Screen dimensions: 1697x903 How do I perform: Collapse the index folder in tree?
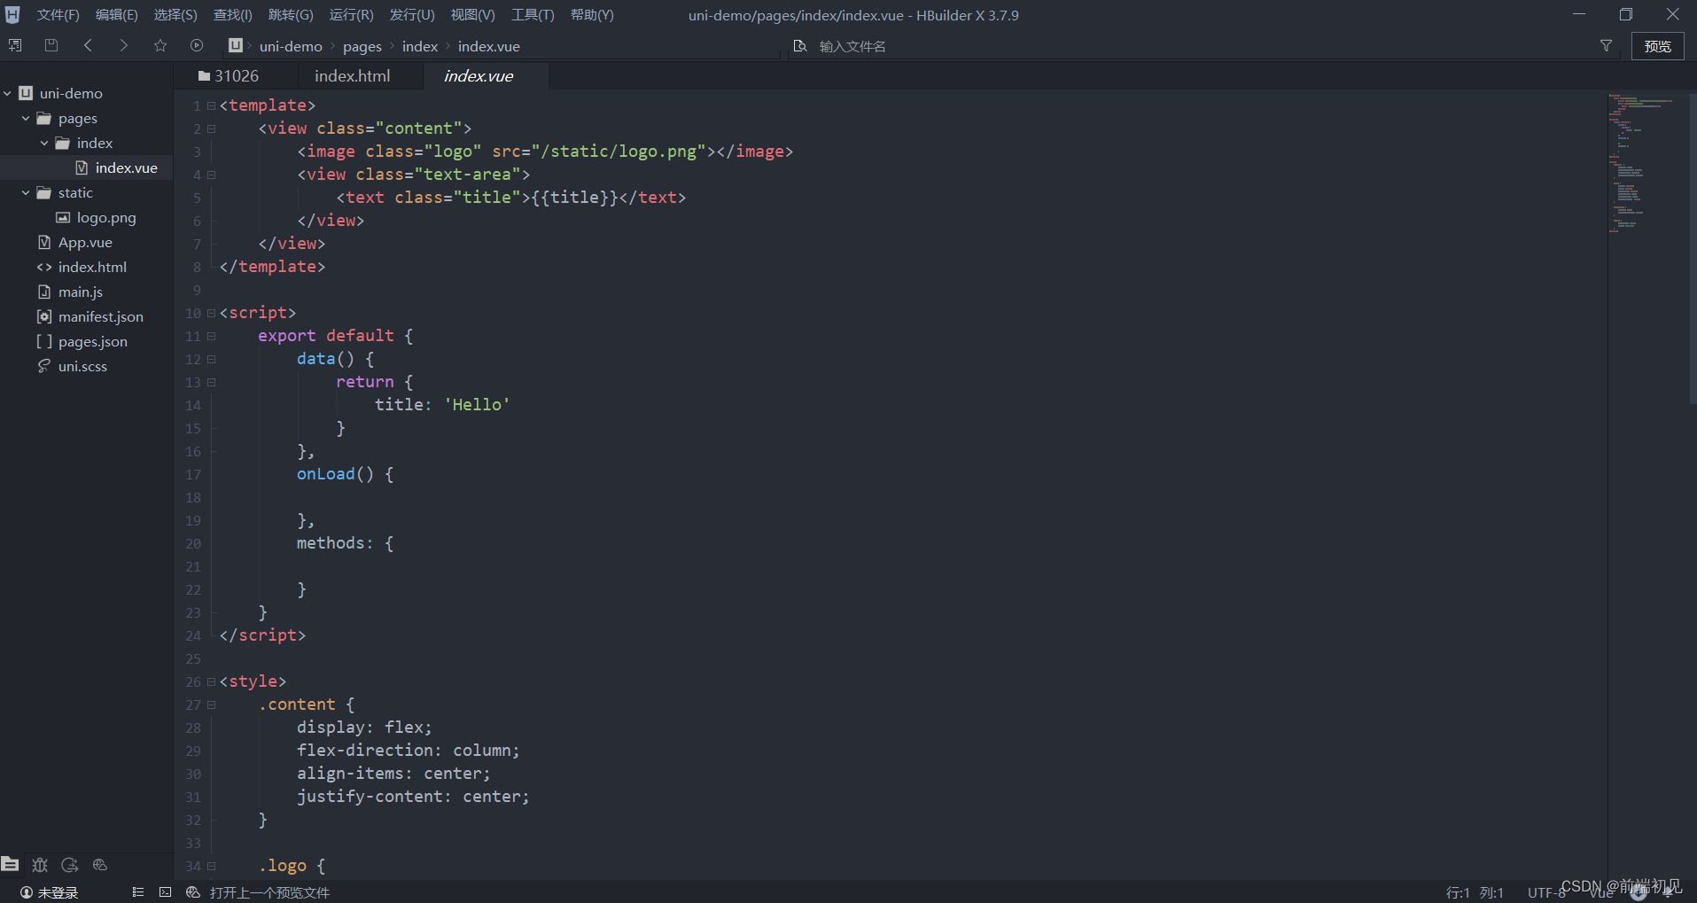point(44,143)
